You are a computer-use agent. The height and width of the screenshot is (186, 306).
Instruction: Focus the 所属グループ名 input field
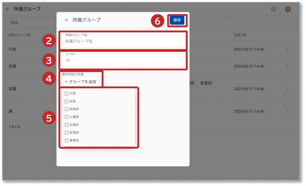coord(123,41)
